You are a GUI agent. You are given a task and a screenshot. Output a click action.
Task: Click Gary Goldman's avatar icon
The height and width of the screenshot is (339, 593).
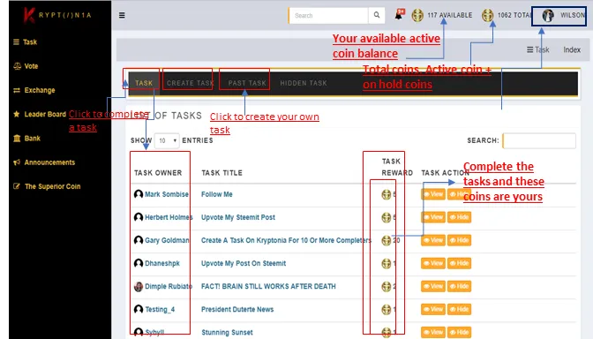click(139, 240)
